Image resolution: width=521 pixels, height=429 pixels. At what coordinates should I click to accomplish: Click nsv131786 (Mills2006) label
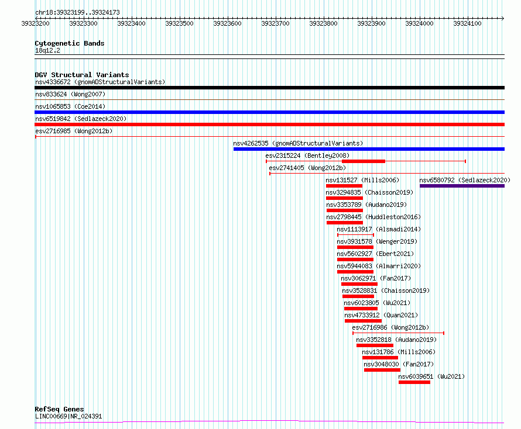point(399,352)
